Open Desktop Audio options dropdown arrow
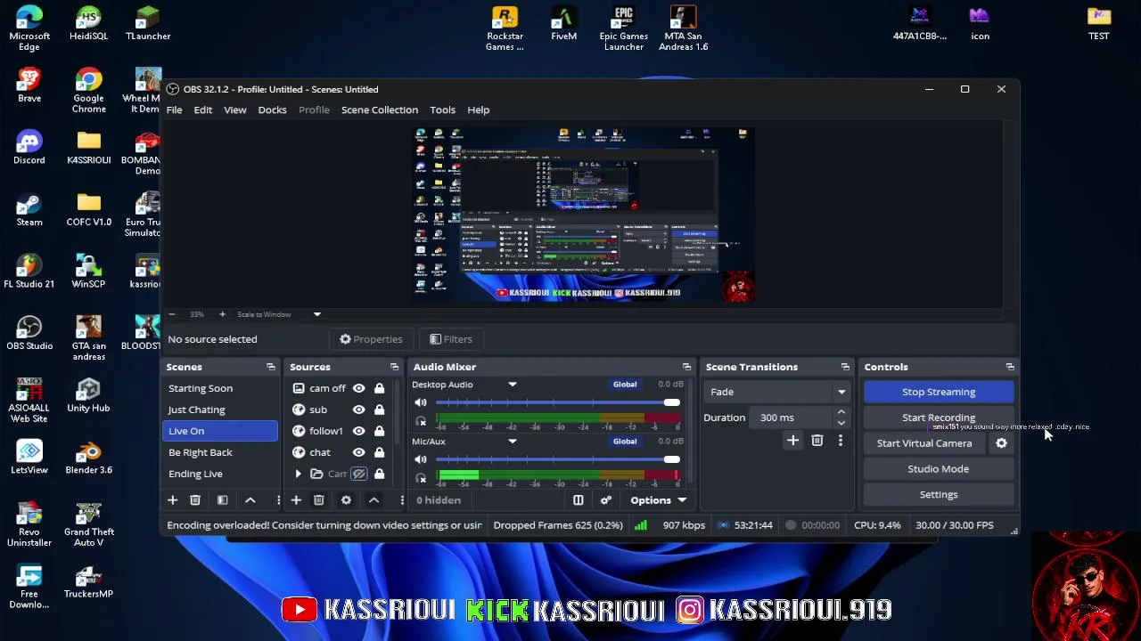Image resolution: width=1141 pixels, height=641 pixels. pyautogui.click(x=513, y=385)
